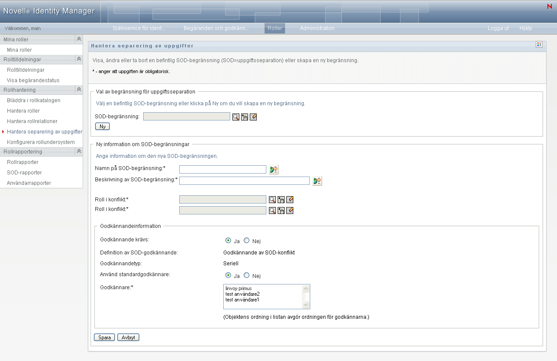557x361 pixels.
Task: Click the Avbryt button
Action: click(x=128, y=338)
